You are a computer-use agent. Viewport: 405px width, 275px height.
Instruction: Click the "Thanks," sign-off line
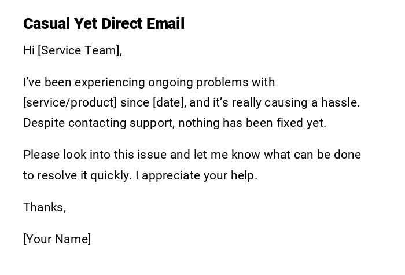(x=45, y=207)
